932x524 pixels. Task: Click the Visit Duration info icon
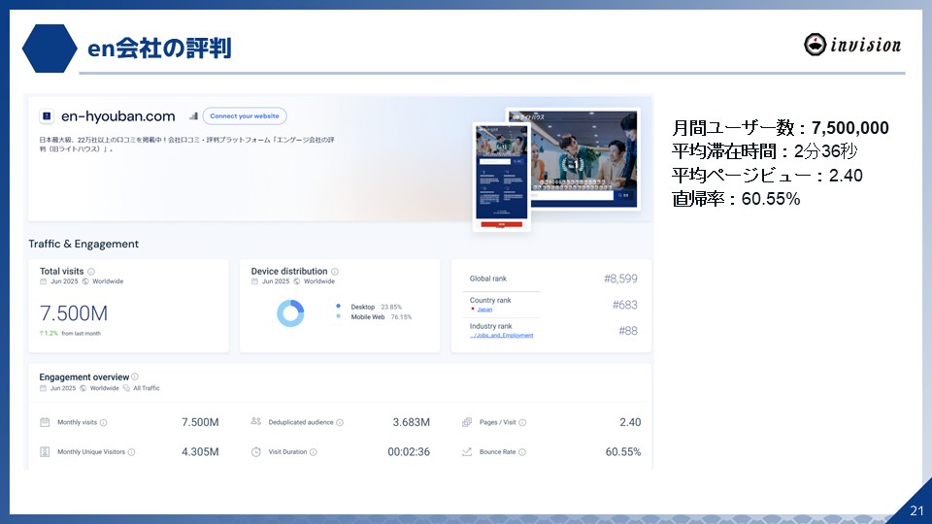(314, 452)
